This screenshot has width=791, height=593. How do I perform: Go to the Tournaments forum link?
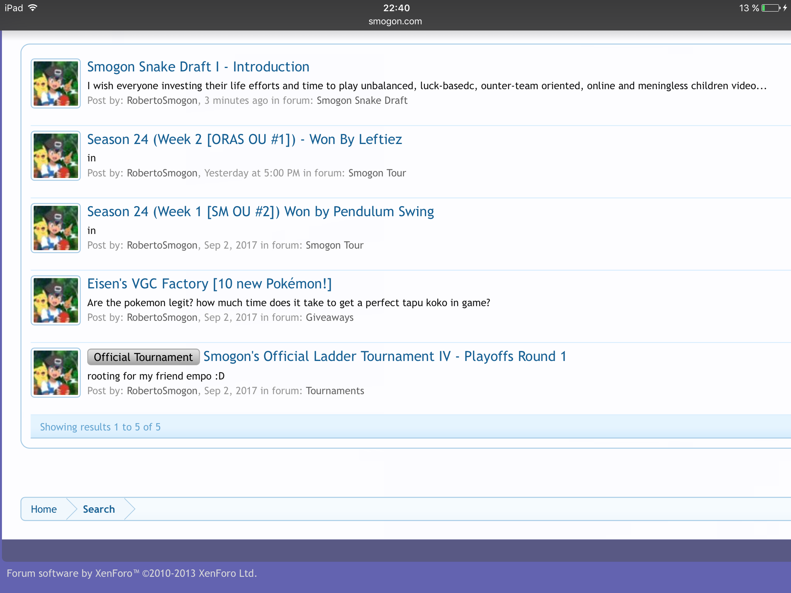335,391
